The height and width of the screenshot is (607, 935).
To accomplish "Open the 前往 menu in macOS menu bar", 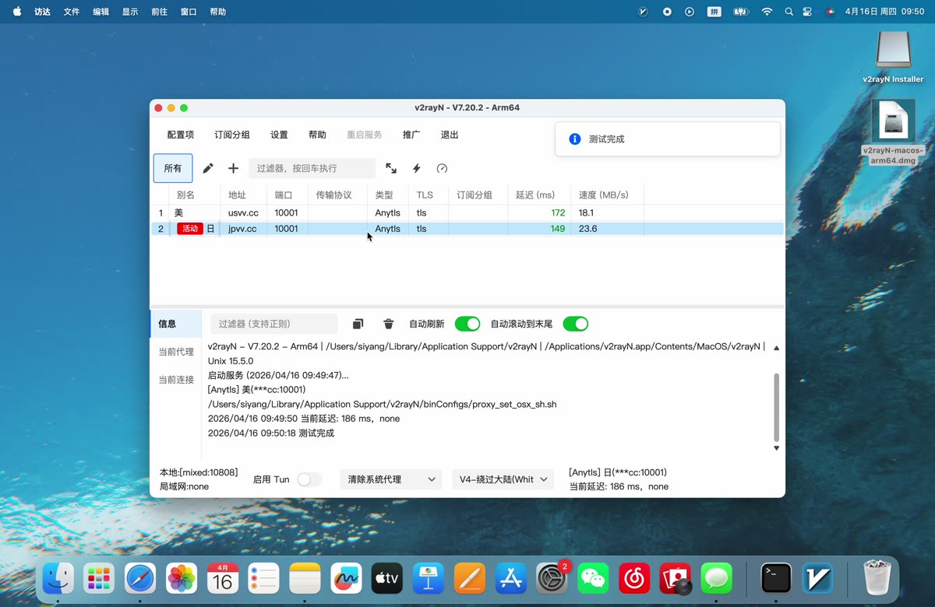I will (x=159, y=12).
